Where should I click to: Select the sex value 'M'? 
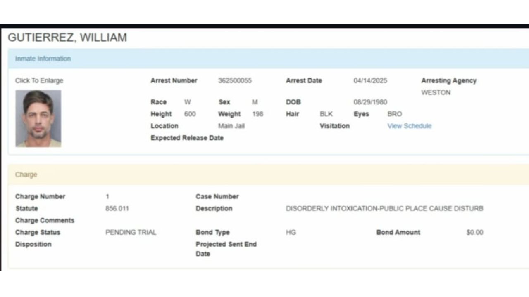(255, 102)
